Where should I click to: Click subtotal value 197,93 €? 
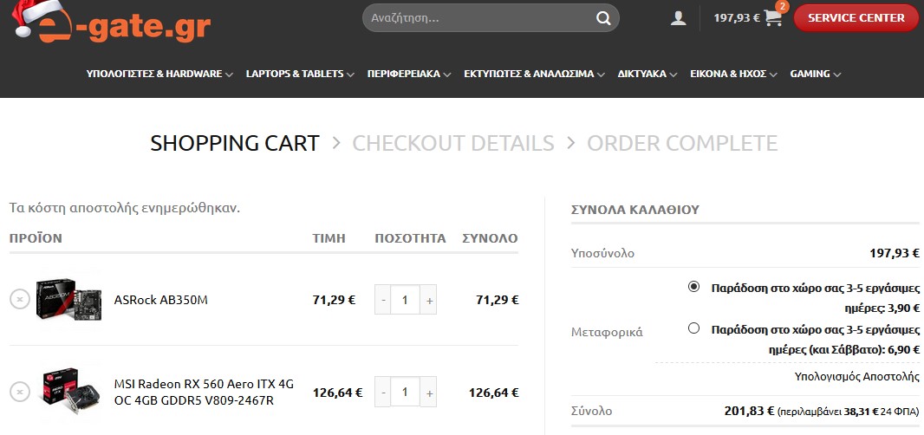[895, 253]
